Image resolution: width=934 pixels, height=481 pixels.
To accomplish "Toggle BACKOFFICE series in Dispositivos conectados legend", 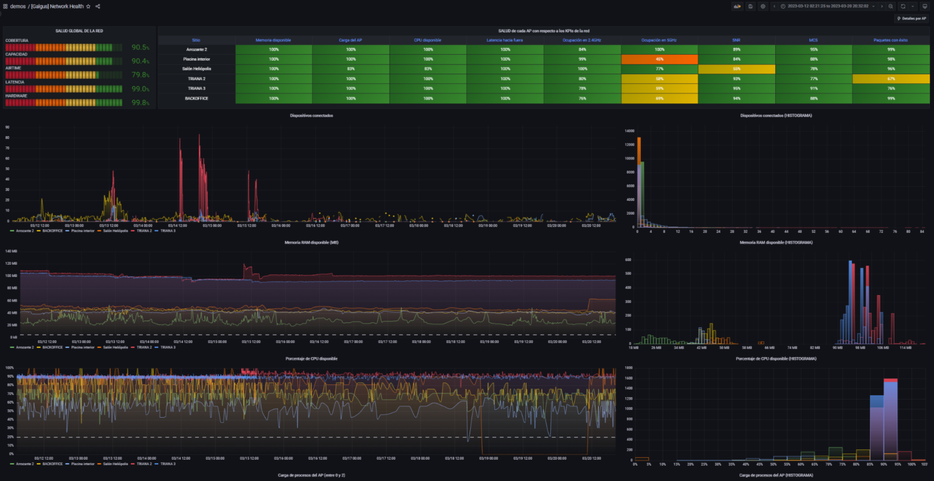I will click(53, 231).
